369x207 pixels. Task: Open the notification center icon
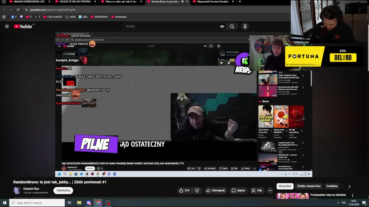click(x=364, y=203)
